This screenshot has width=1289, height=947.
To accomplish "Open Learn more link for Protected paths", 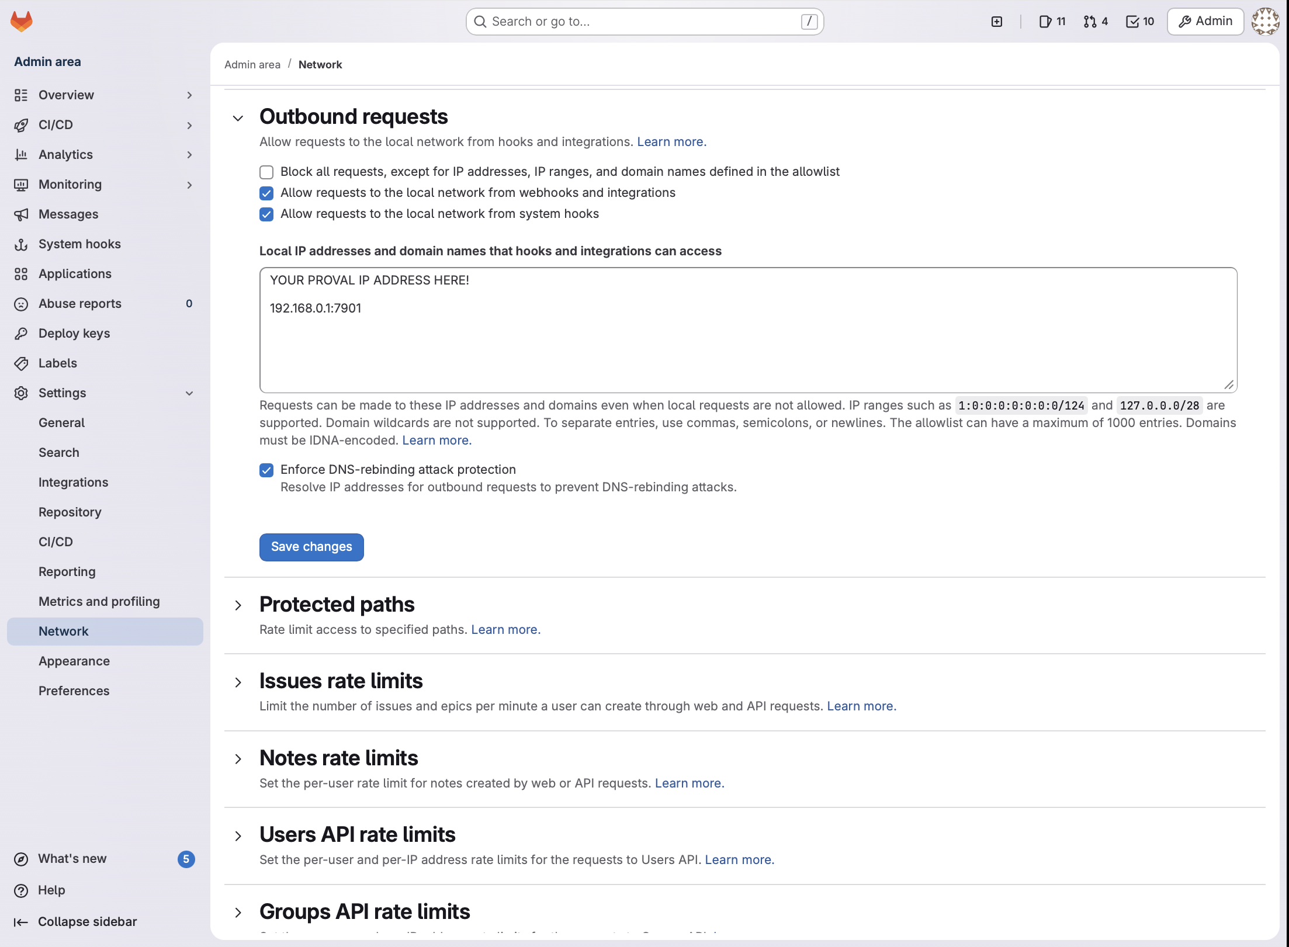I will coord(506,630).
